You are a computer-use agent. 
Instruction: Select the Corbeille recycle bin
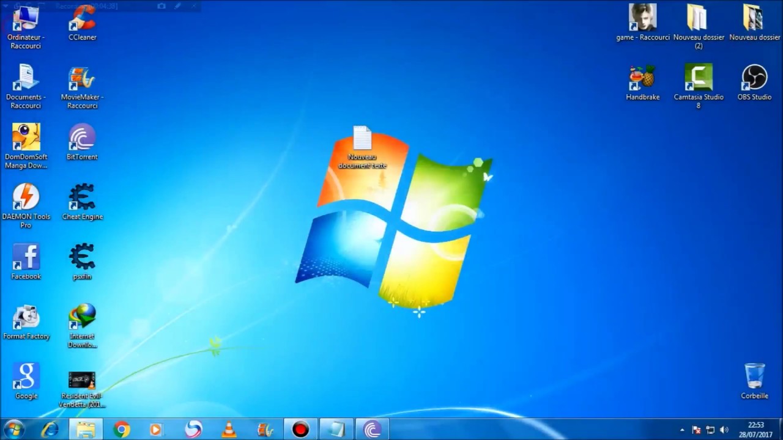pyautogui.click(x=754, y=381)
